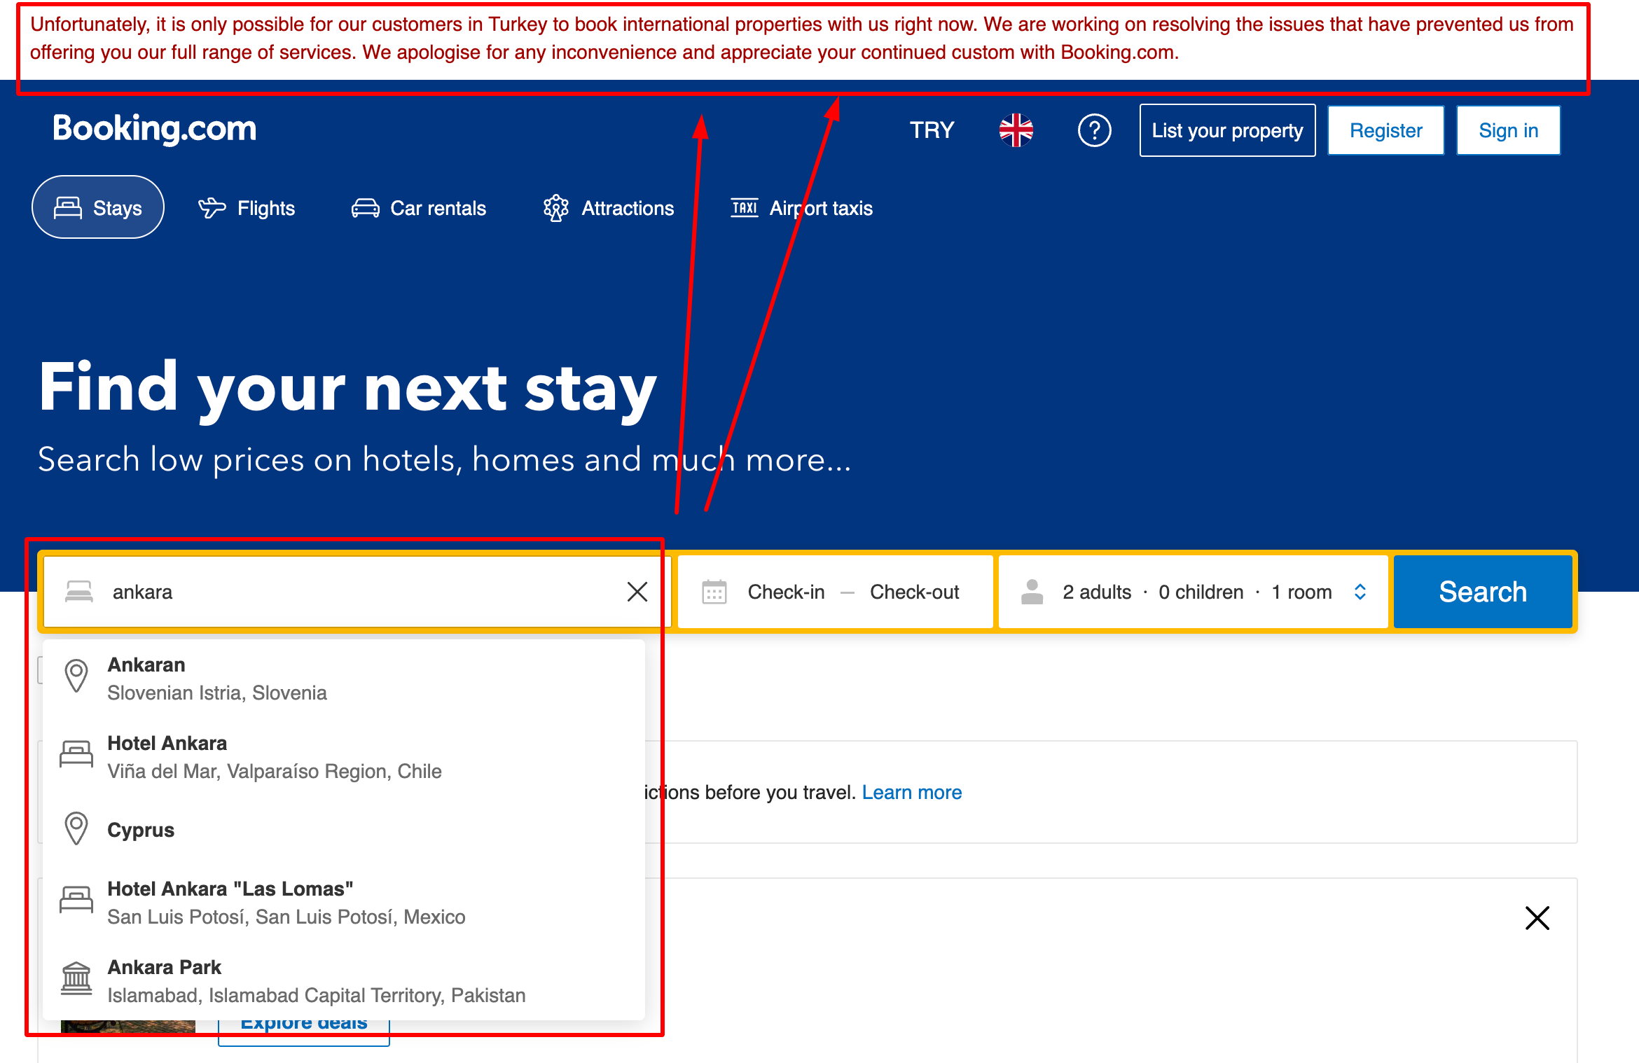This screenshot has height=1063, width=1639.
Task: Click the bed icon in destination field
Action: point(78,592)
